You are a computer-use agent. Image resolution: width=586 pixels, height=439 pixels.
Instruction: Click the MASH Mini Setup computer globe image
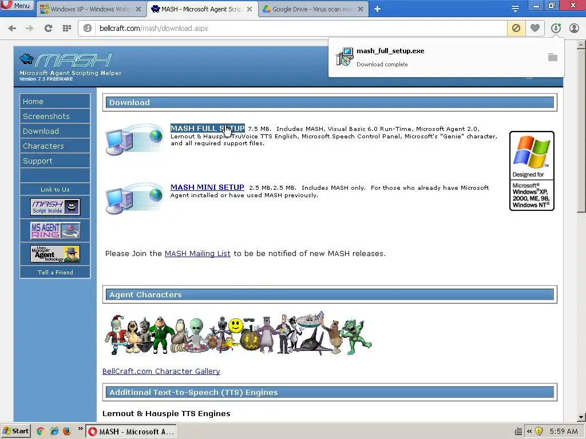(x=134, y=198)
